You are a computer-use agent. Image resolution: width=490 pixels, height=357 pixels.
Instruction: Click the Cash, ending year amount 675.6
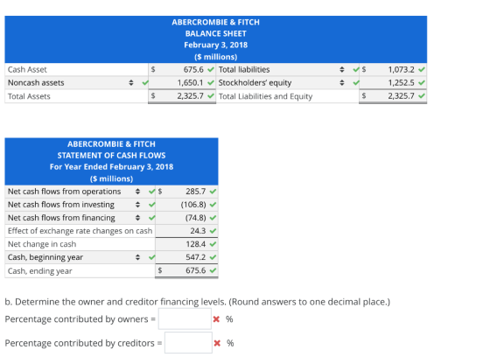(x=186, y=270)
